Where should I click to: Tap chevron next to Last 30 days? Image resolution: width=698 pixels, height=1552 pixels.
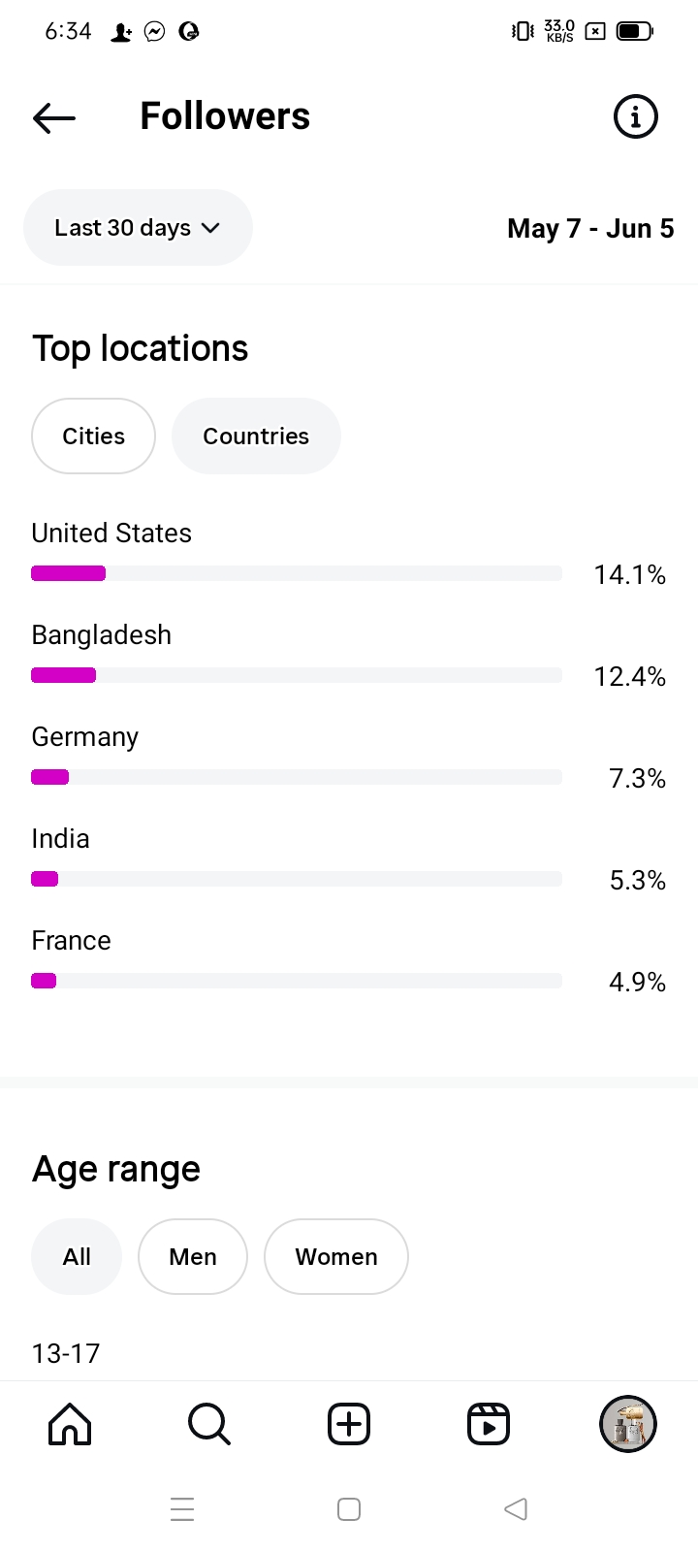tap(210, 228)
